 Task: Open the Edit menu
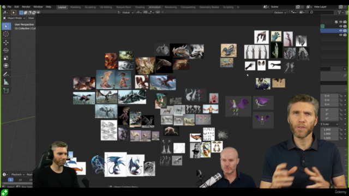click(x=16, y=7)
